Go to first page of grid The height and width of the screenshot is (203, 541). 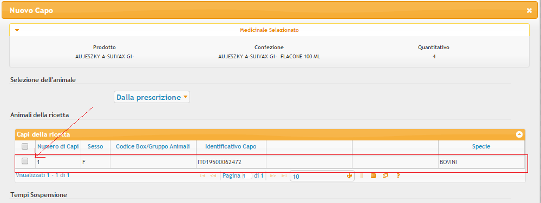click(203, 176)
